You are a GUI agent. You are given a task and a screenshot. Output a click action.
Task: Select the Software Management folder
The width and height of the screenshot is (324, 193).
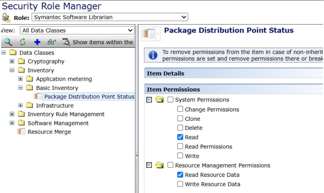pyautogui.click(x=58, y=123)
